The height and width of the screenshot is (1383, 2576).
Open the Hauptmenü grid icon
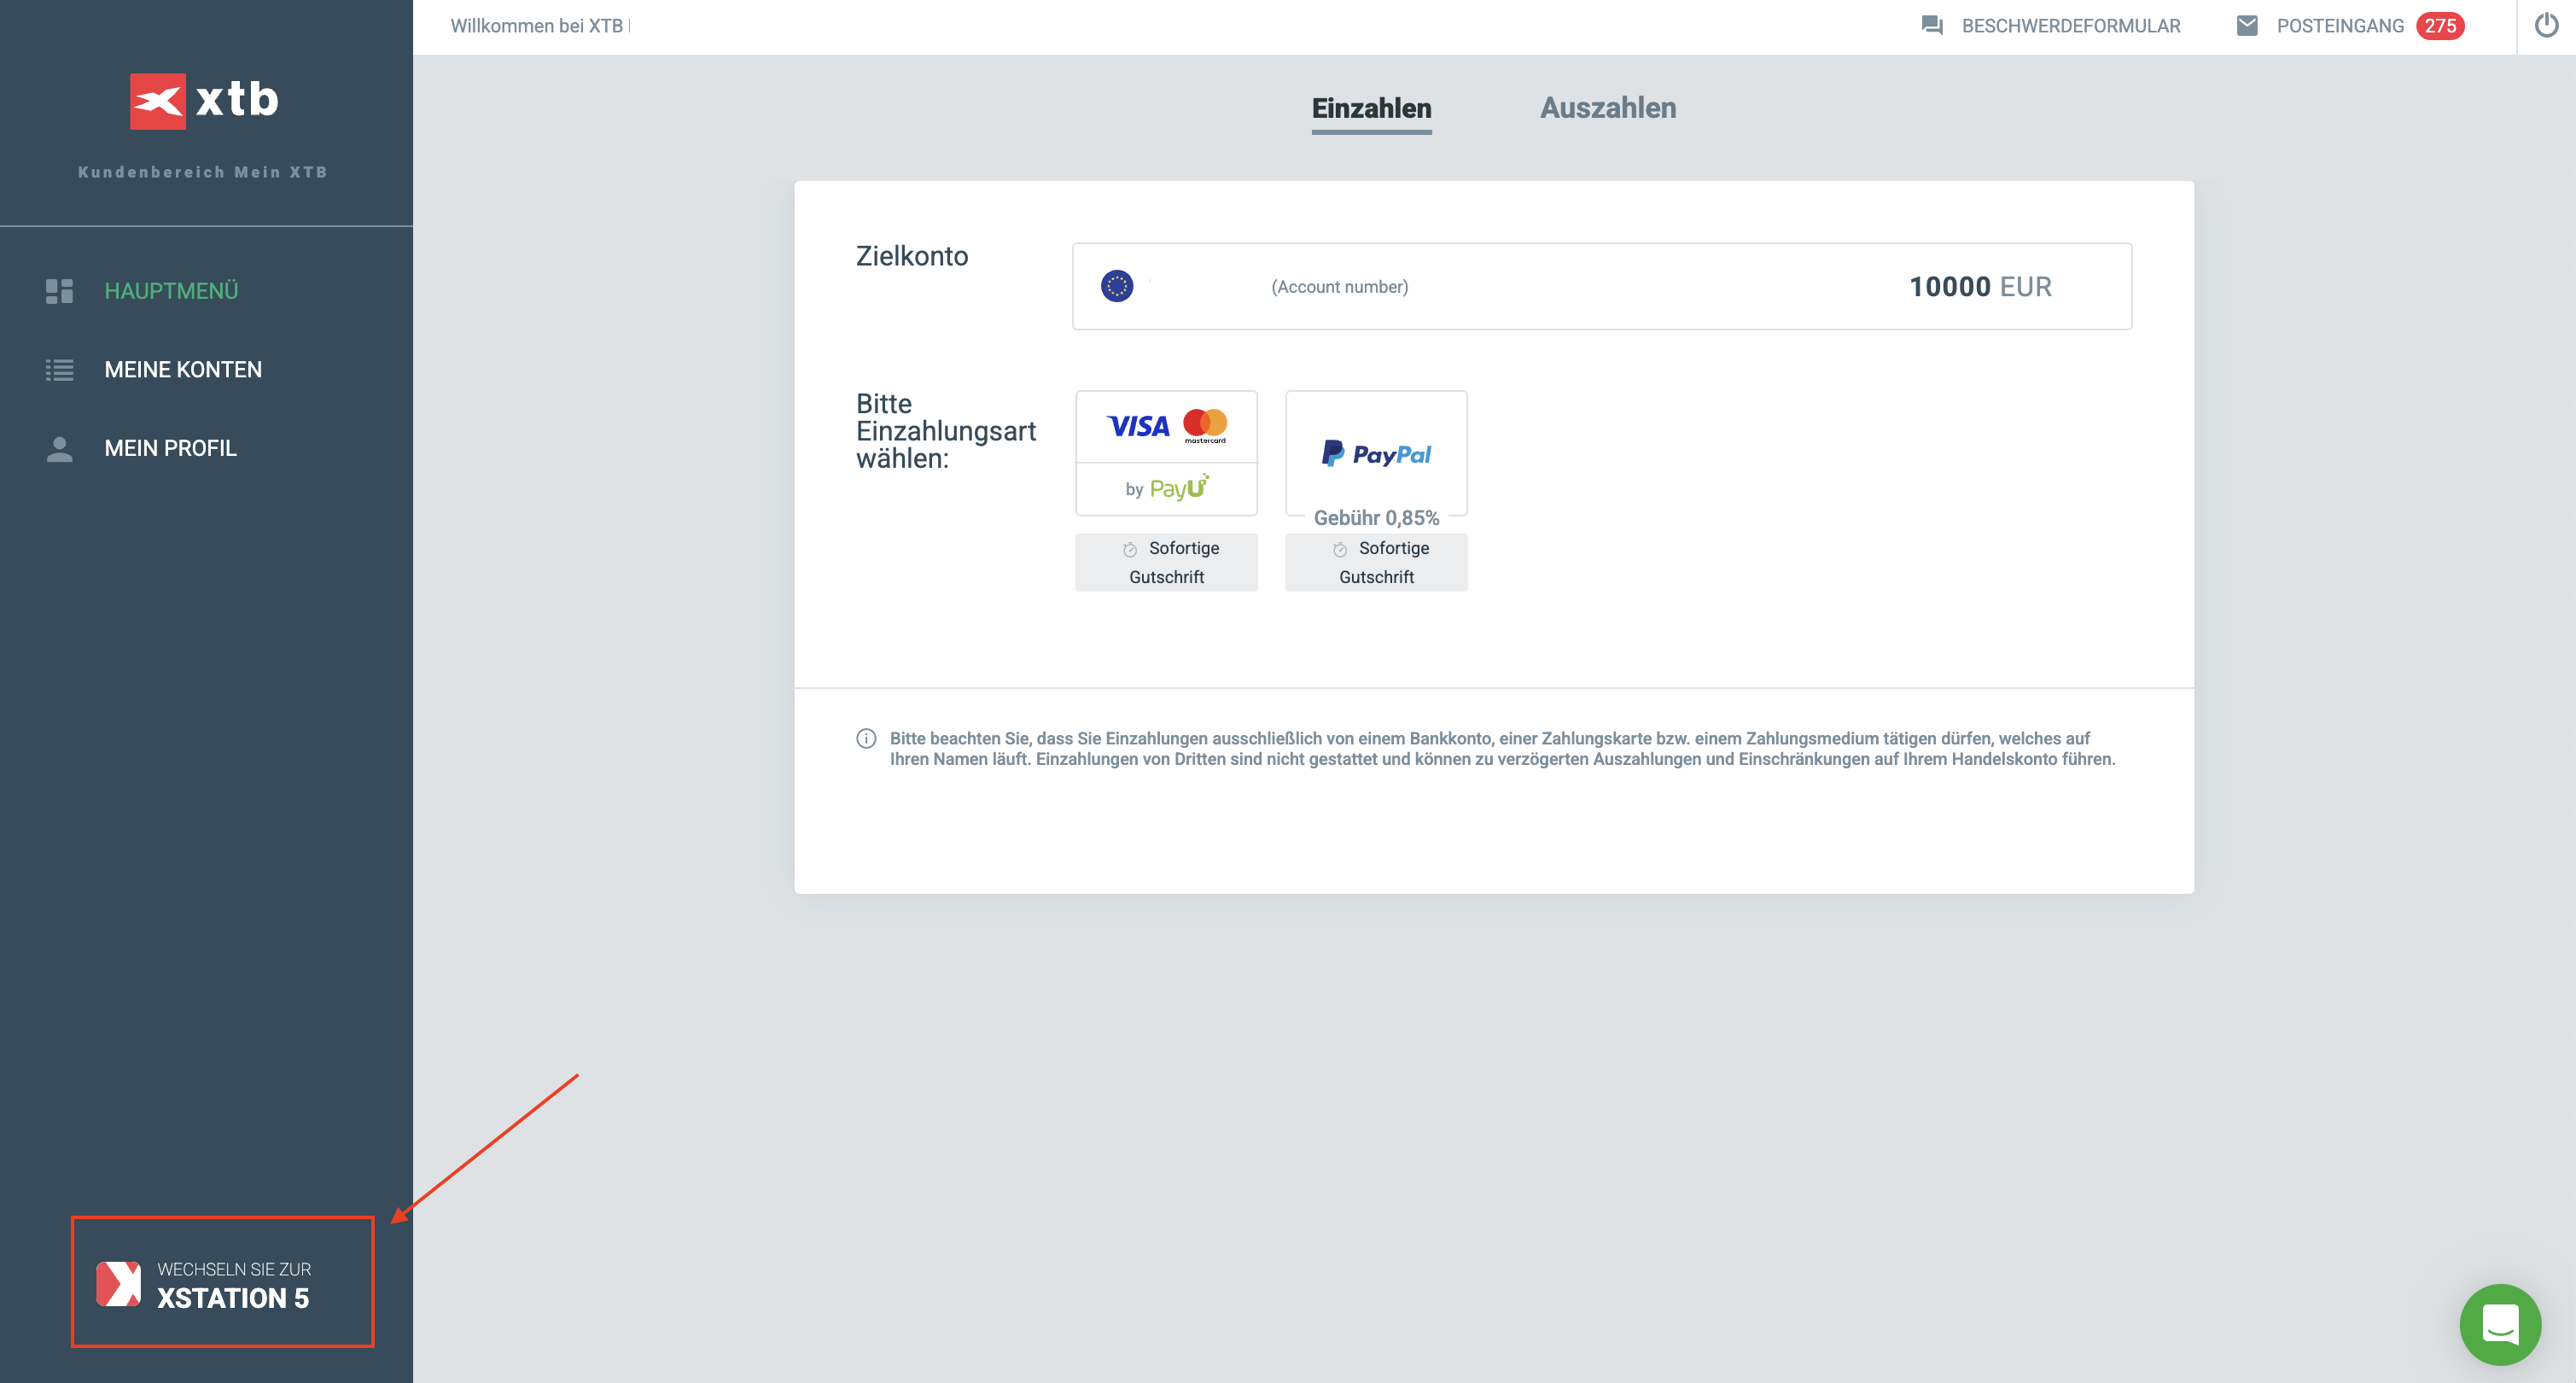click(60, 291)
